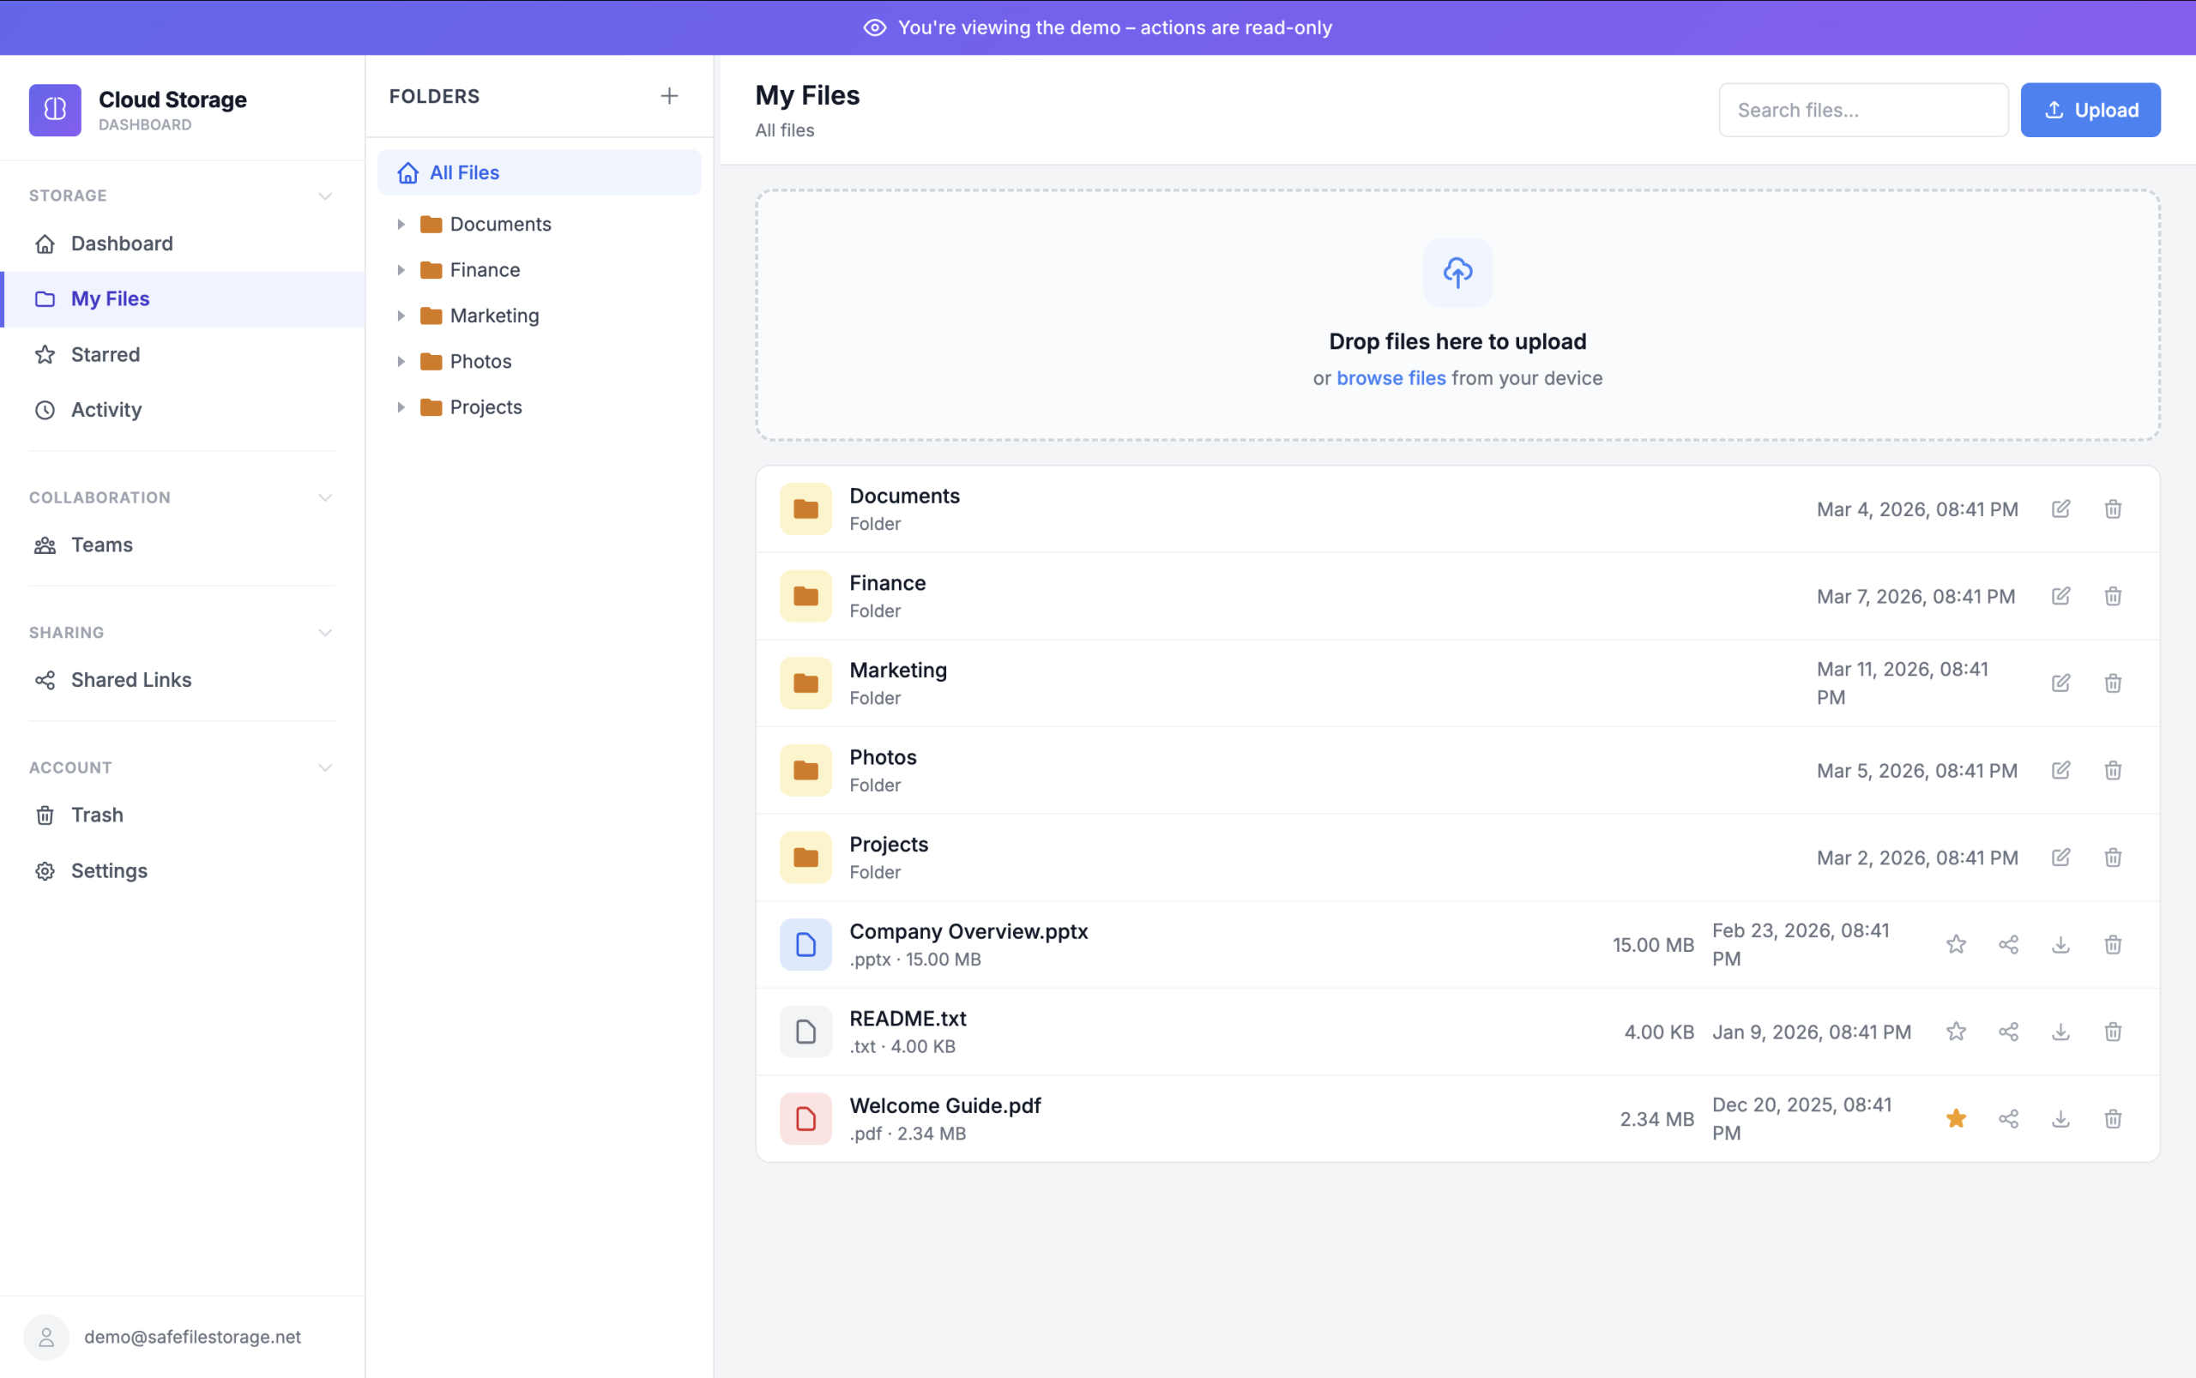This screenshot has height=1378, width=2196.
Task: Expand the Photos tree folder
Action: point(401,361)
